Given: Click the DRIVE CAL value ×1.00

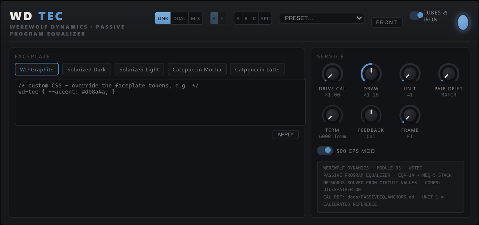Looking at the screenshot, I should coord(332,95).
